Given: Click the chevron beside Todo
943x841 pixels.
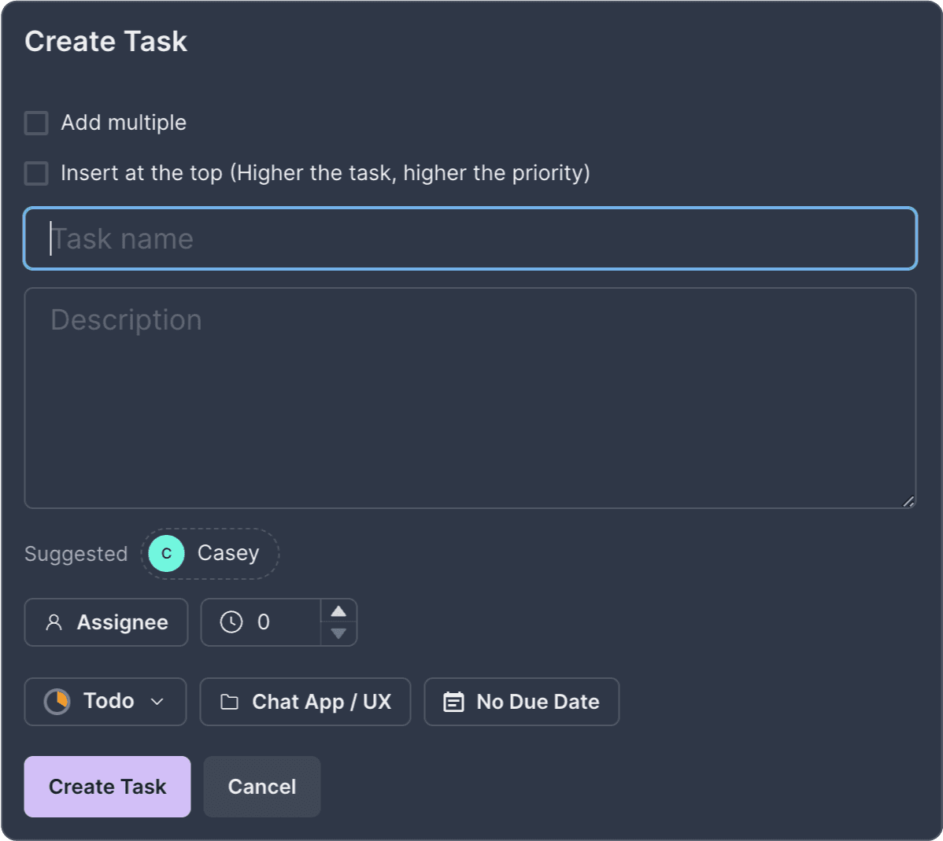Looking at the screenshot, I should [x=157, y=702].
